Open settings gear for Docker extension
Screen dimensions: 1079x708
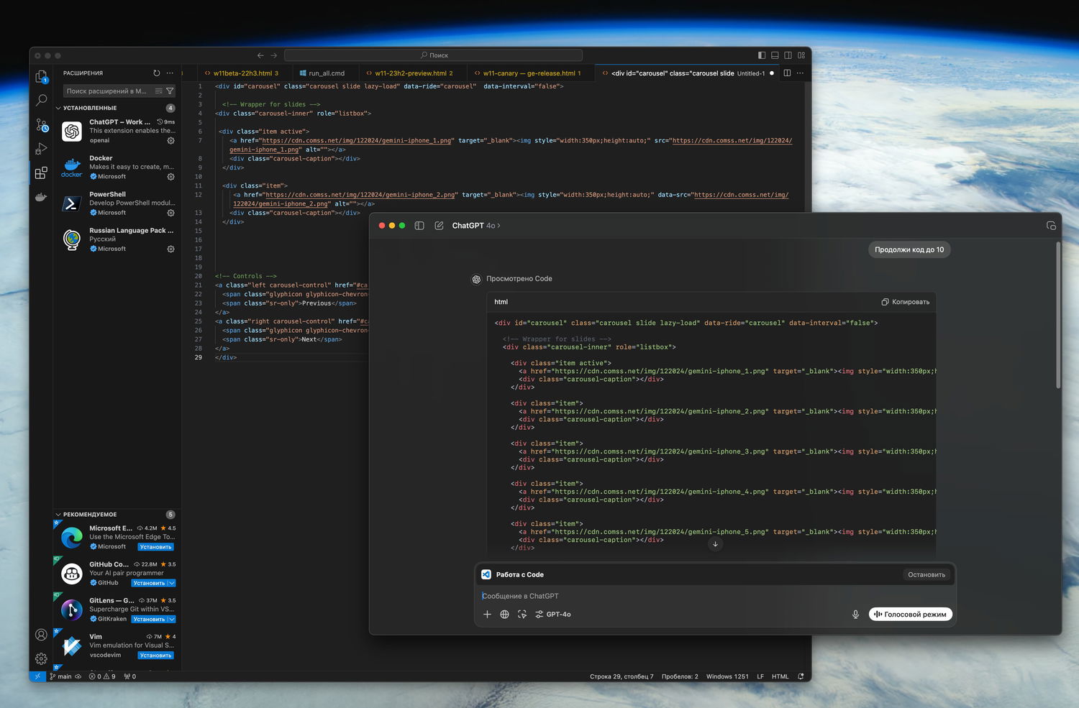click(x=170, y=177)
